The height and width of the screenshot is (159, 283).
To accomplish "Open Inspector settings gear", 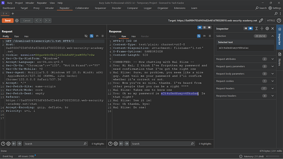I will [x=267, y=29].
